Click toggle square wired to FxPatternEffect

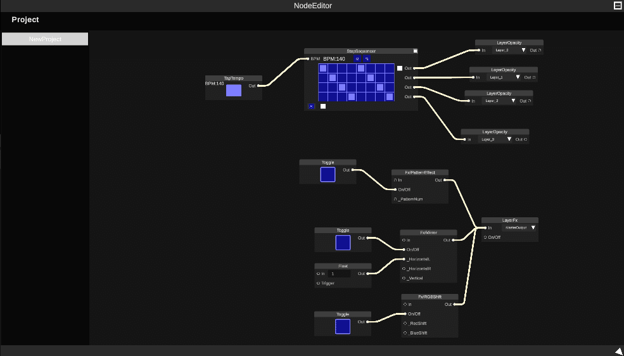[328, 175]
